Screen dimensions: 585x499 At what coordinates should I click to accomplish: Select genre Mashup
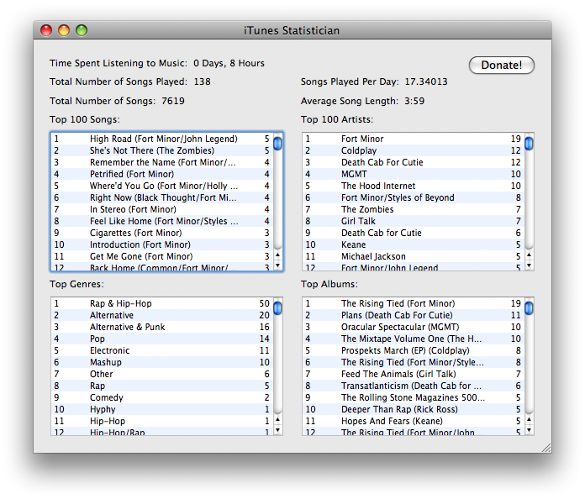click(x=162, y=363)
